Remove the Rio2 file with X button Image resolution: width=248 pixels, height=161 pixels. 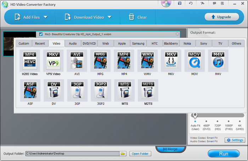pyautogui.click(x=177, y=34)
